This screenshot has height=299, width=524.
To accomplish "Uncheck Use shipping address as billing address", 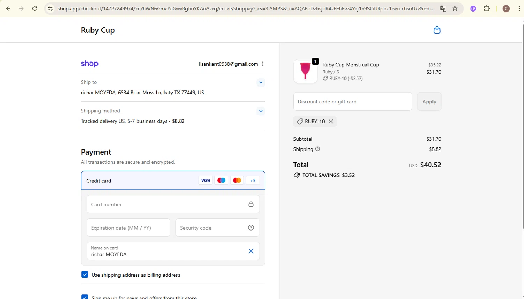I will click(85, 275).
